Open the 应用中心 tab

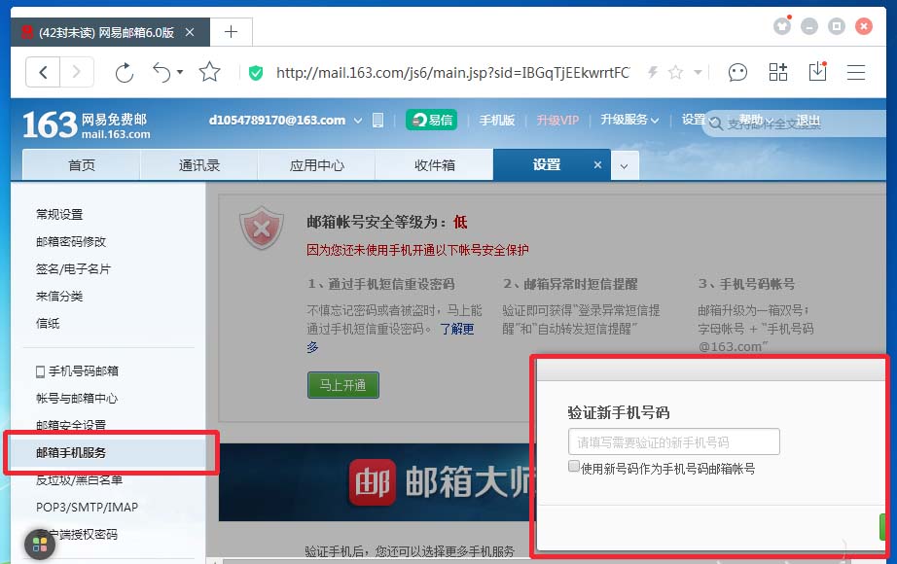coord(316,164)
